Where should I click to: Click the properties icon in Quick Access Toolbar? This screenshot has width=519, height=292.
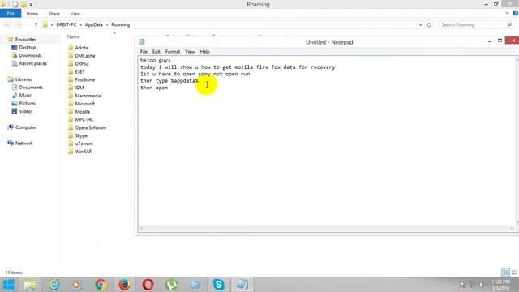15,4
